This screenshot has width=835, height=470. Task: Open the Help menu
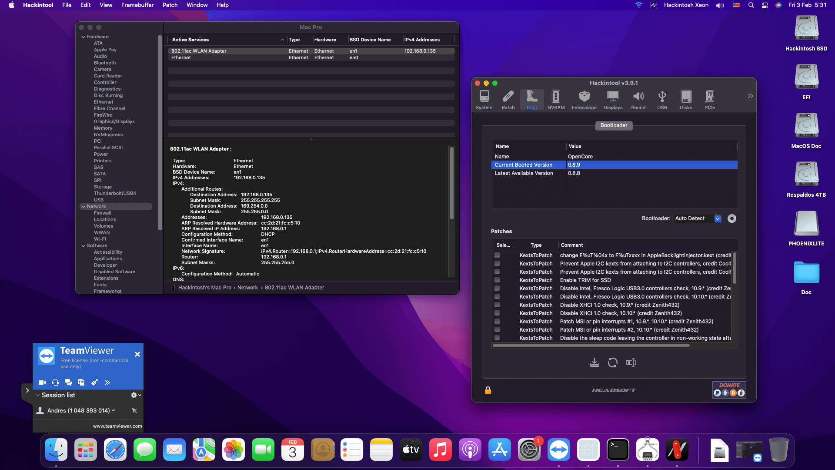coord(223,5)
